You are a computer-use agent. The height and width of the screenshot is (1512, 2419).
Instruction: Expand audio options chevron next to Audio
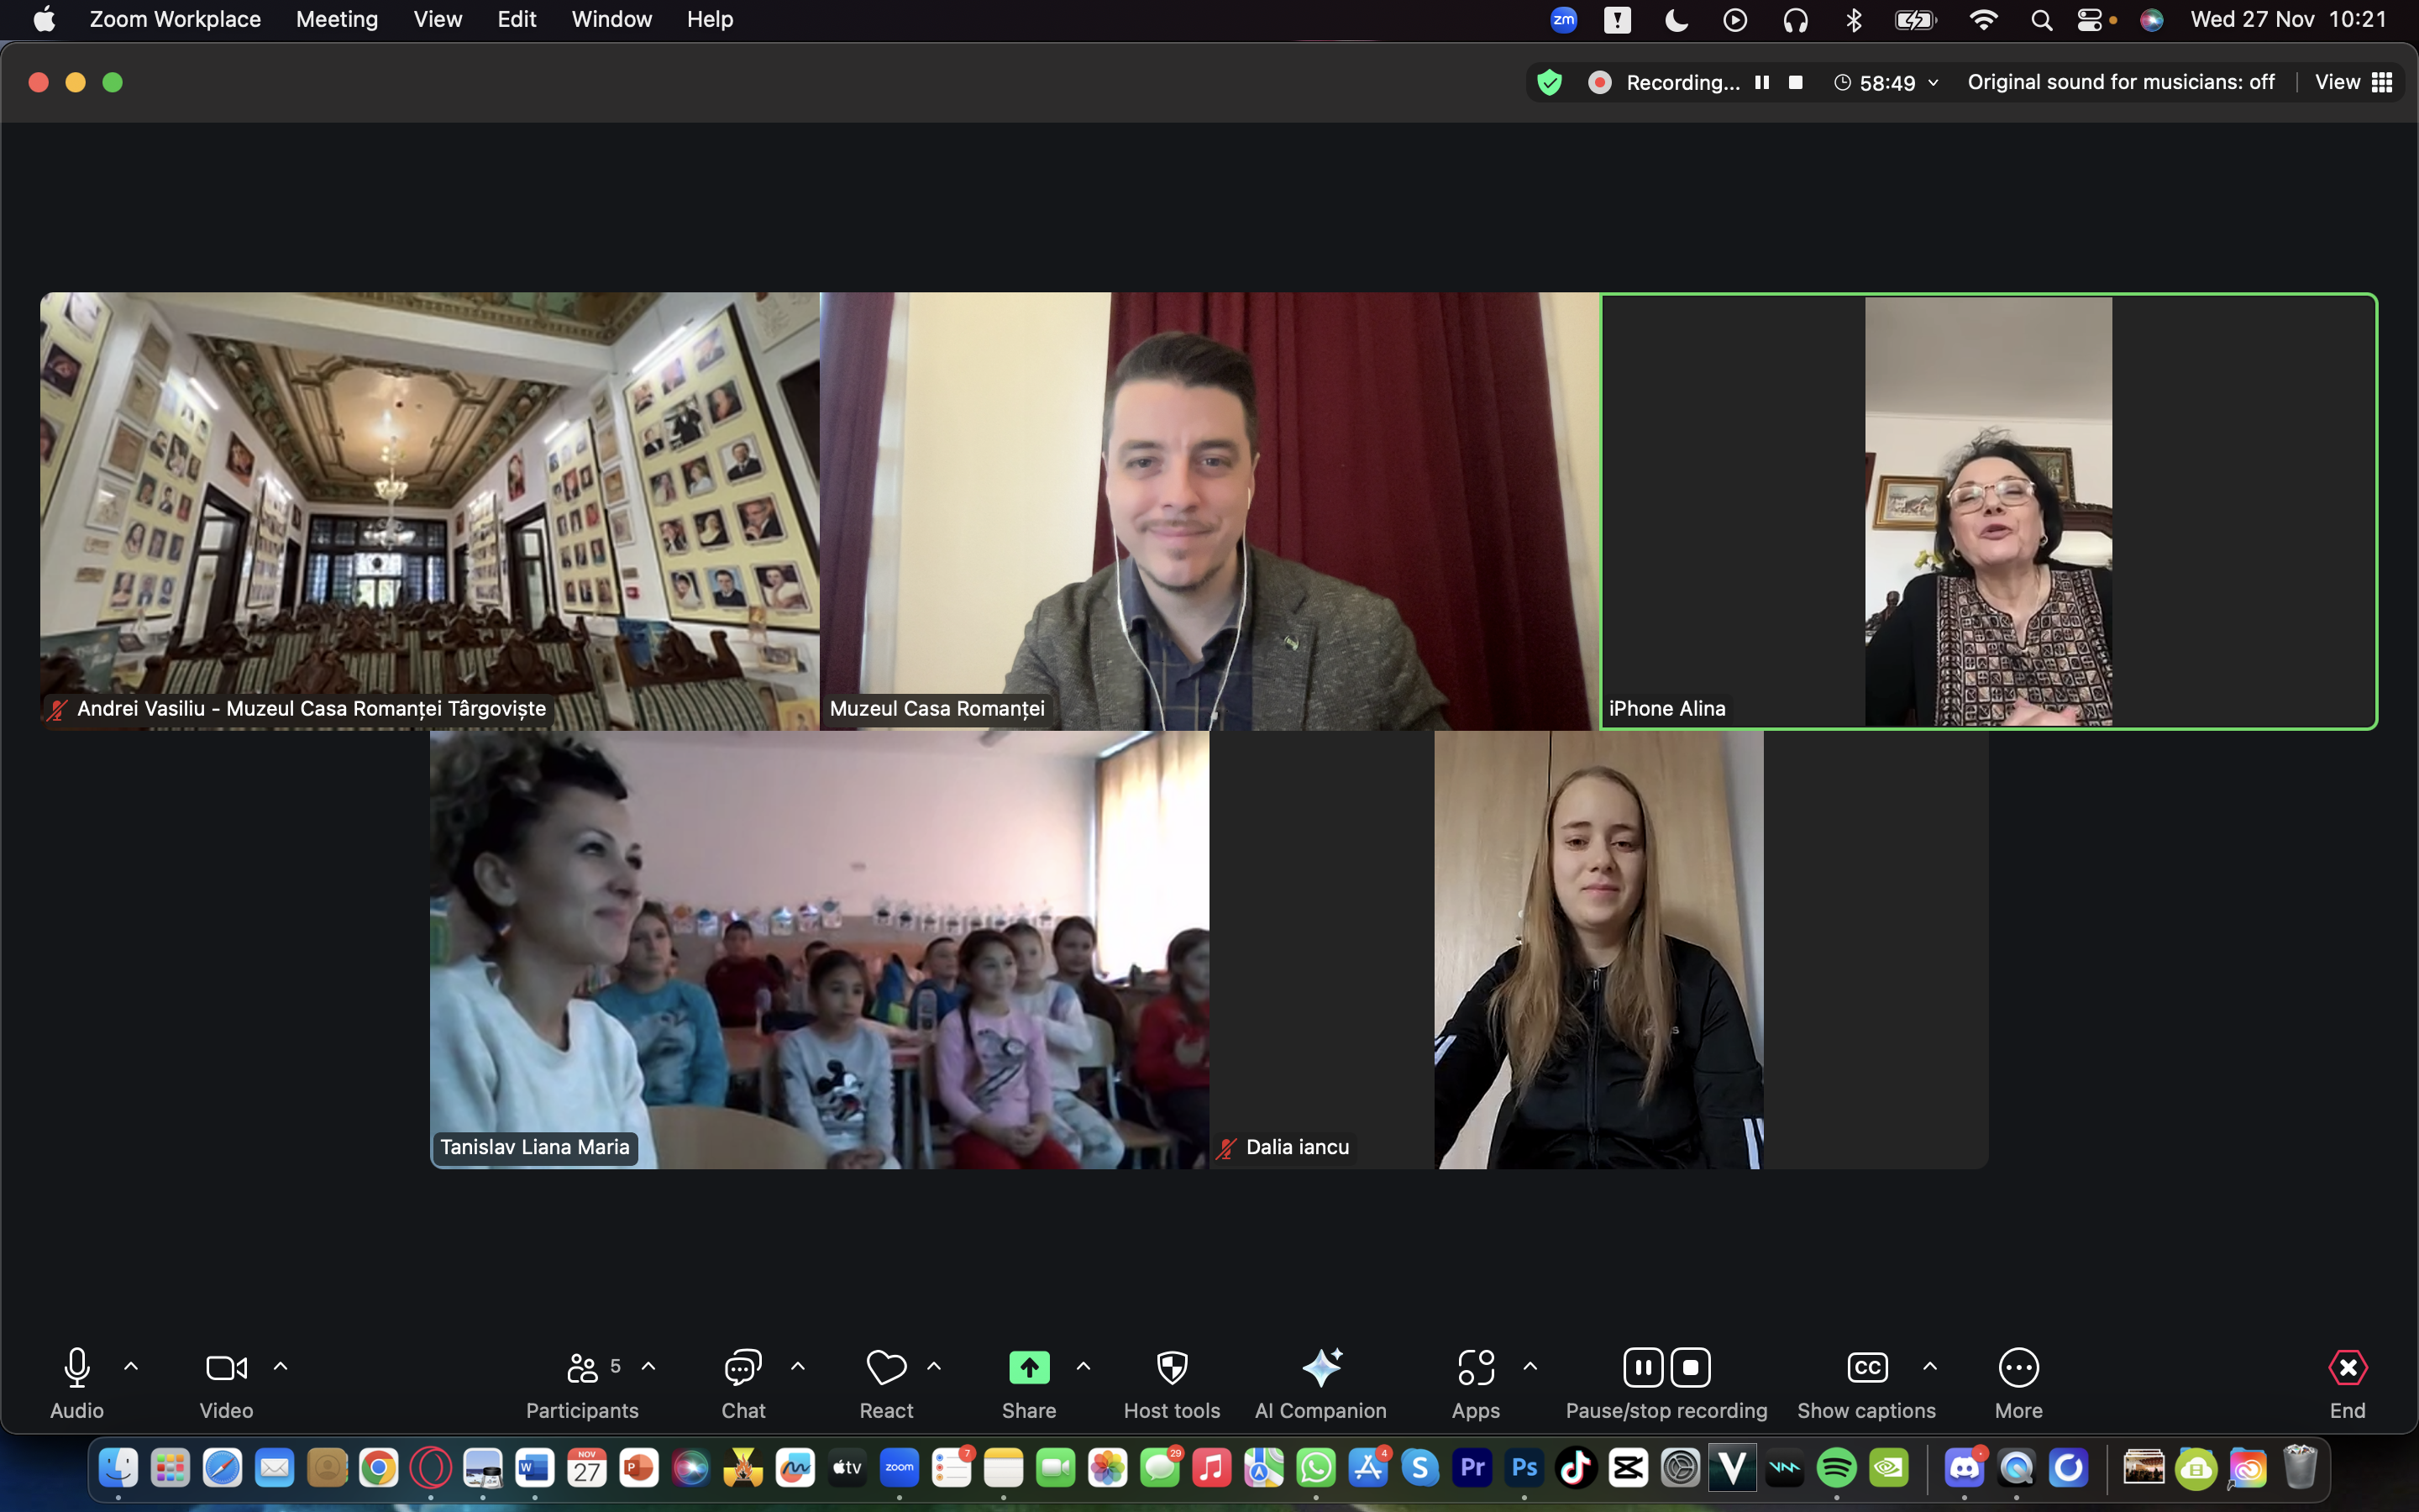click(131, 1366)
